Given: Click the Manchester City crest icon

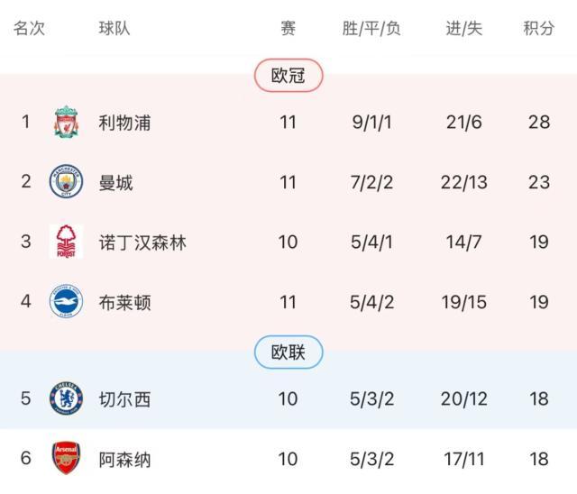Looking at the screenshot, I should click(x=66, y=182).
